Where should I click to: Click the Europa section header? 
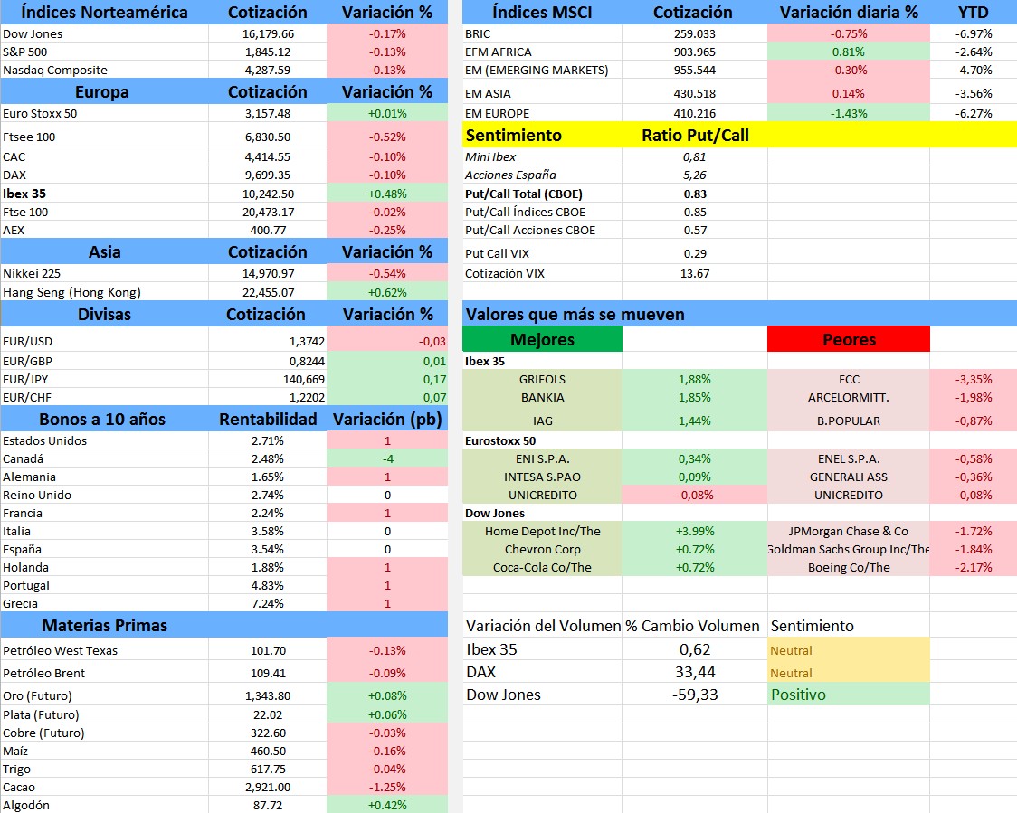[x=102, y=92]
